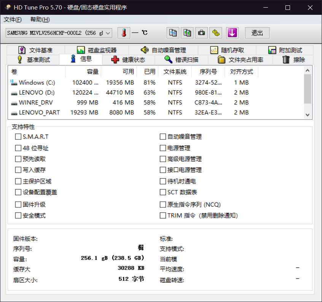The image size is (322, 302).
Task: Select the LENOVO (D:) volume row text
Action: [x=37, y=92]
